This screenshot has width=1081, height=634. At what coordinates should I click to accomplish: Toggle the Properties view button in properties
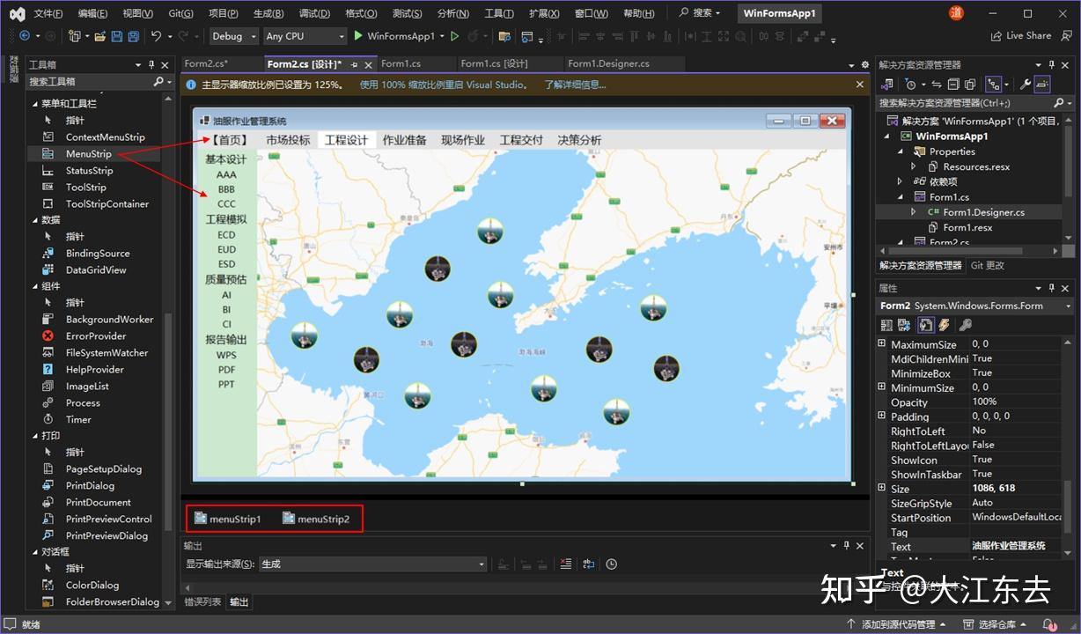click(925, 326)
